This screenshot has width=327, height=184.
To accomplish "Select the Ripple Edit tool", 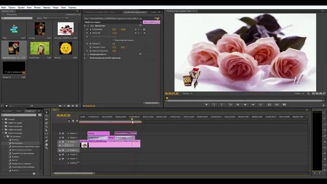I will pyautogui.click(x=46, y=119).
